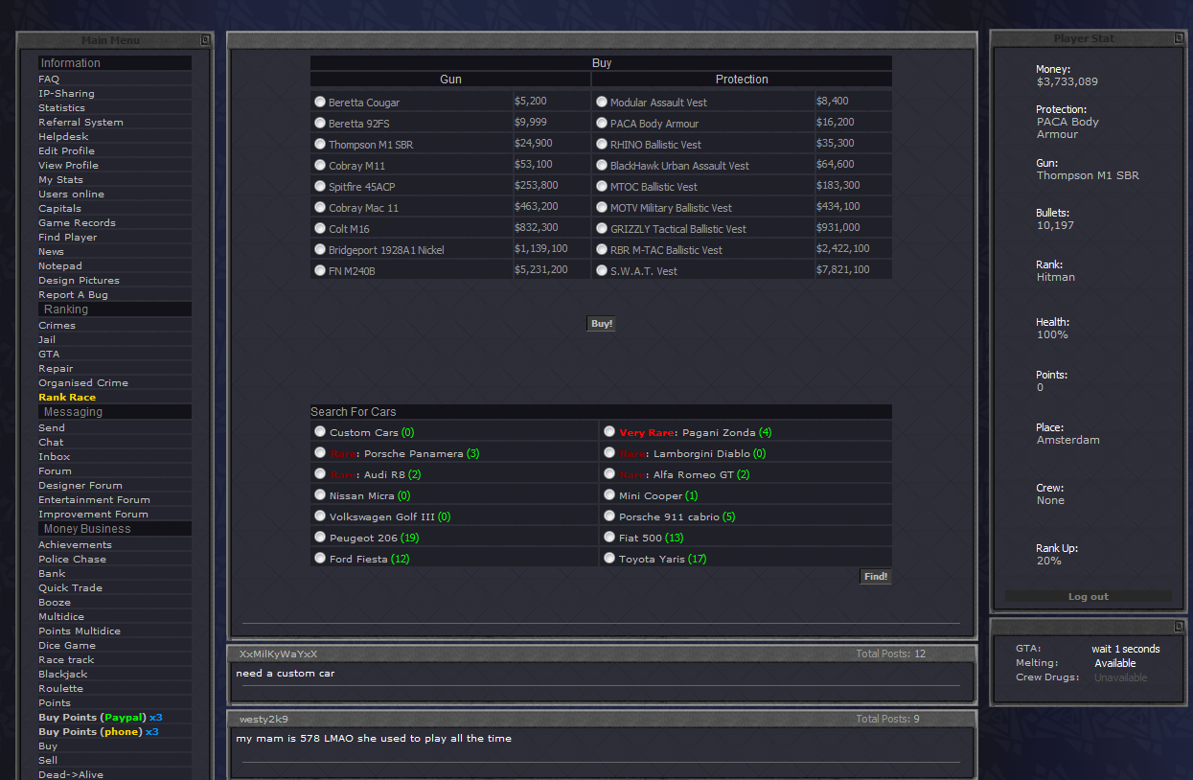Image resolution: width=1193 pixels, height=780 pixels.
Task: Open the Rank Race menu link
Action: [x=67, y=397]
